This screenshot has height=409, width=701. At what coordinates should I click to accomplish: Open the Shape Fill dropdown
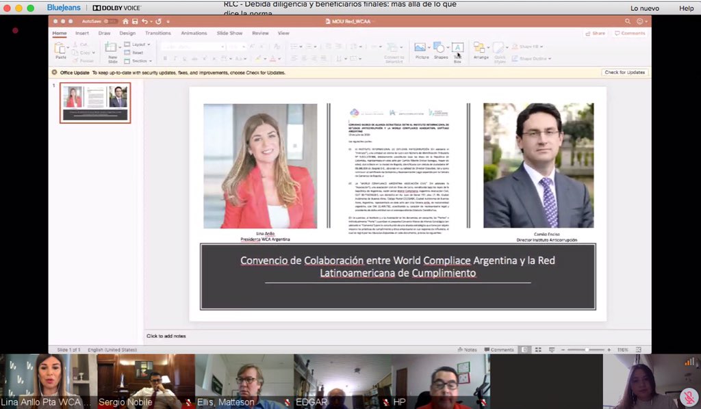528,47
